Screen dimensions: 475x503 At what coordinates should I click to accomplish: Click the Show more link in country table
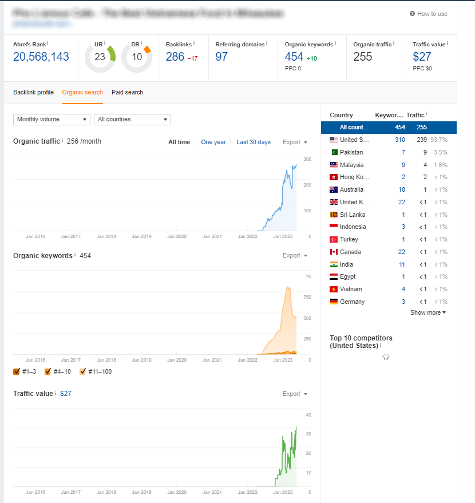[x=427, y=312]
